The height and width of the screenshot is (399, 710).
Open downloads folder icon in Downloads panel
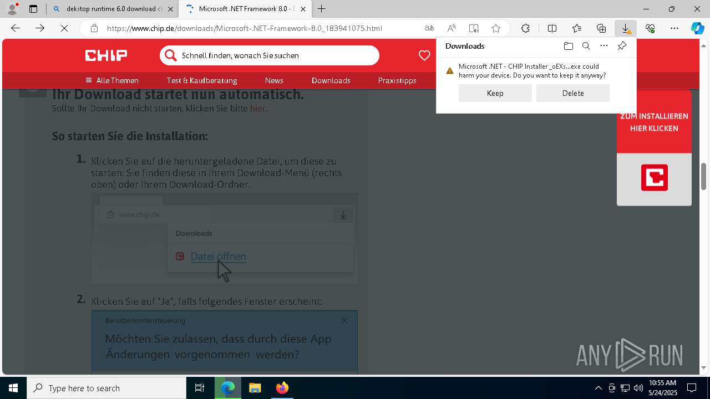[569, 46]
